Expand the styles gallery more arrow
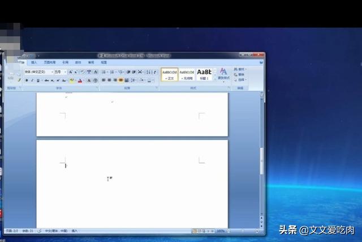362x242 pixels. [215, 79]
